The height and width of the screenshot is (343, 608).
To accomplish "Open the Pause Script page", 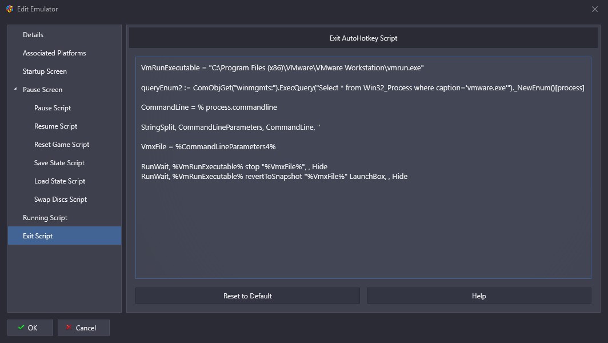I will click(x=53, y=108).
